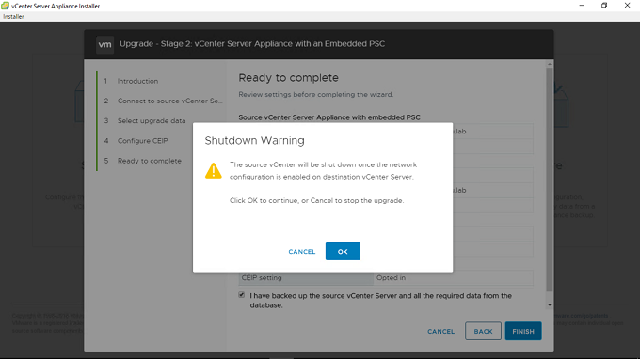The height and width of the screenshot is (359, 640).
Task: Click the Shutdown Warning title
Action: [254, 141]
